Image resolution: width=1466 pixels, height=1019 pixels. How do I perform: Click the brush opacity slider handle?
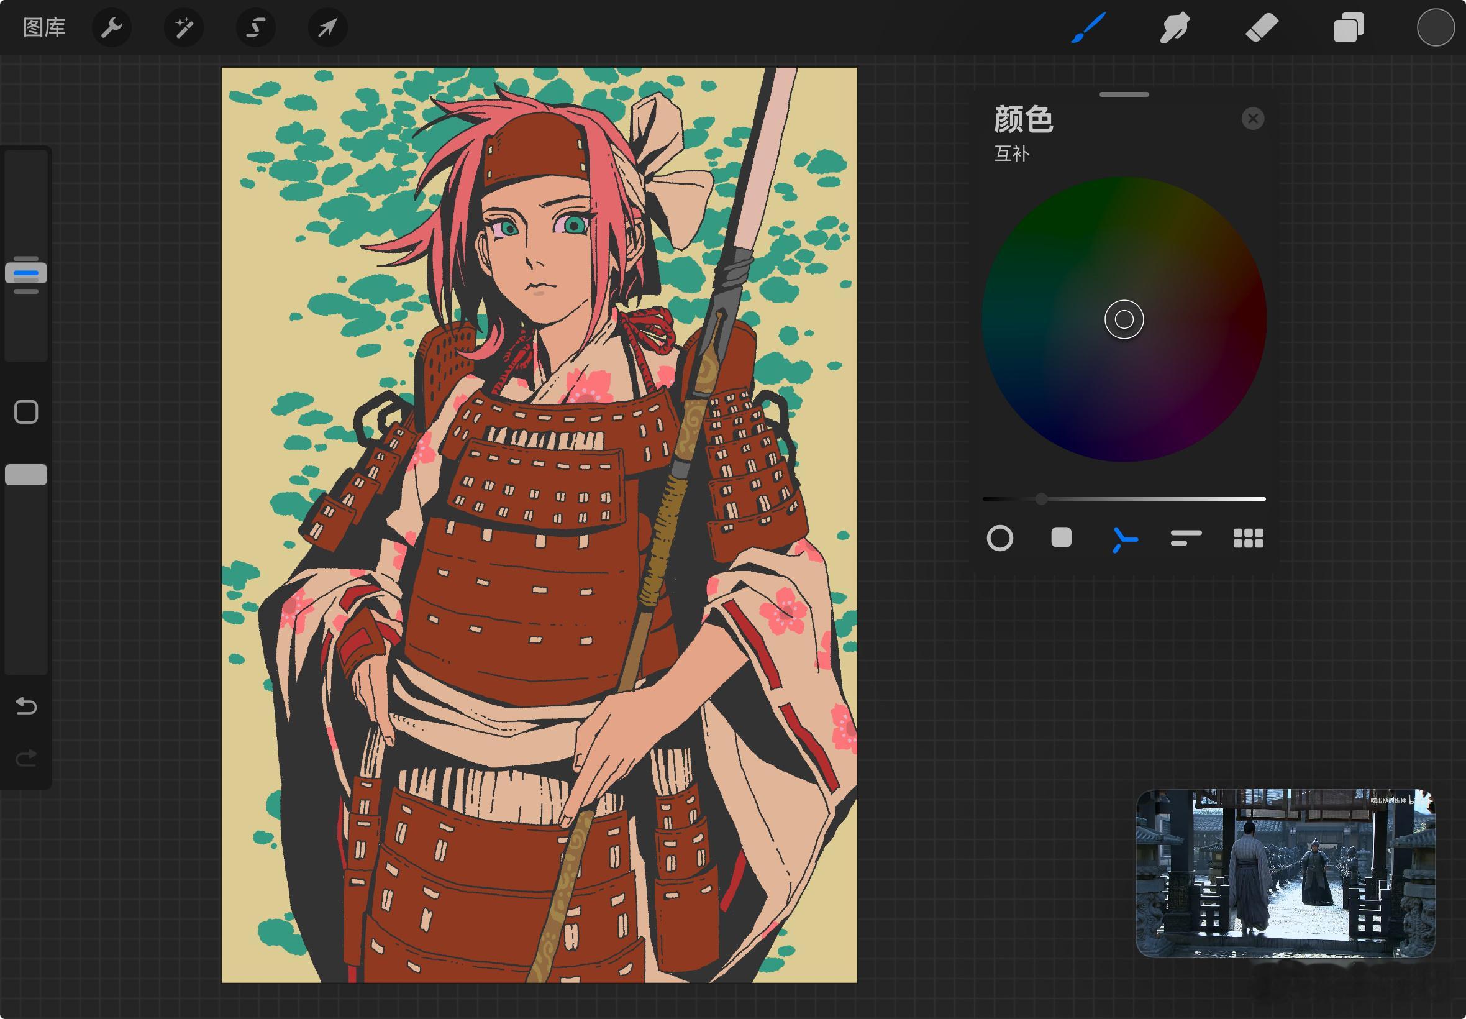pyautogui.click(x=26, y=474)
